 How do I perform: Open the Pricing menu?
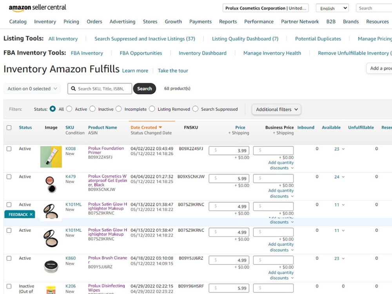coord(71,22)
